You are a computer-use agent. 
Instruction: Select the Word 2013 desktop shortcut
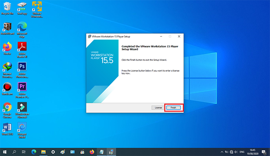click(7, 129)
